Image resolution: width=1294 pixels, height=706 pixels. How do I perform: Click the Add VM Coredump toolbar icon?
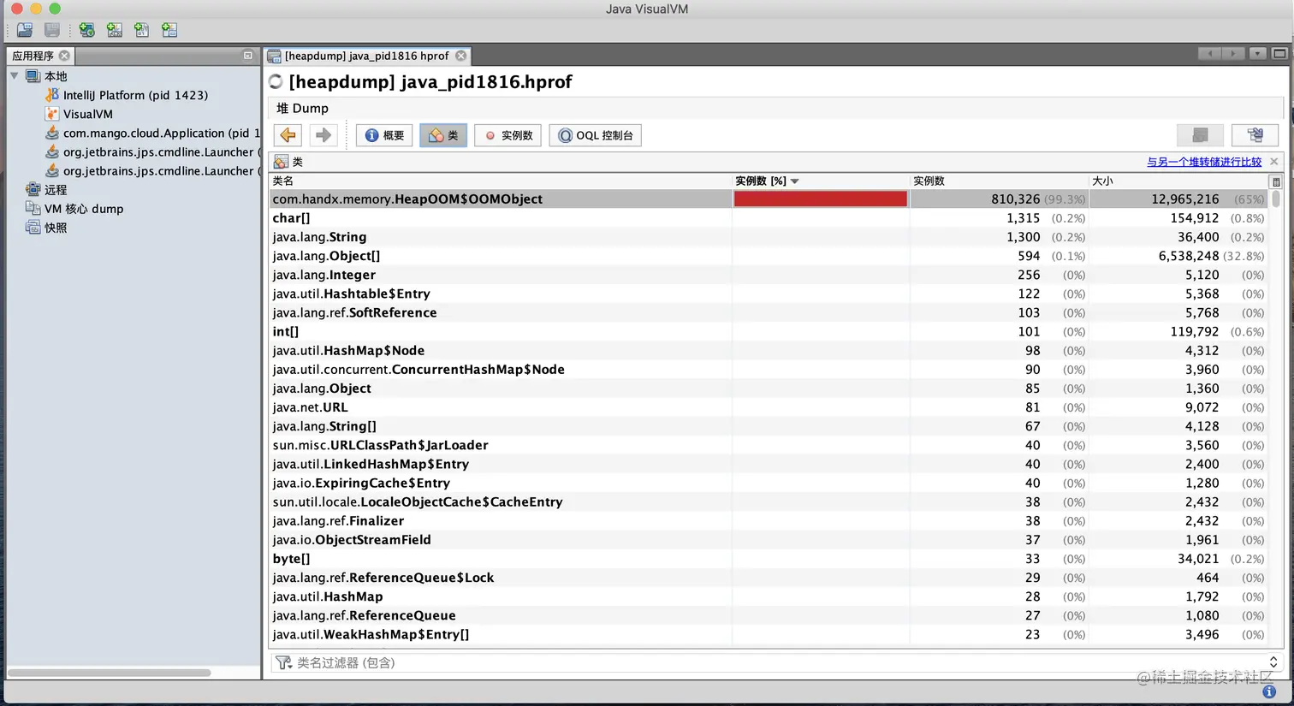(141, 30)
